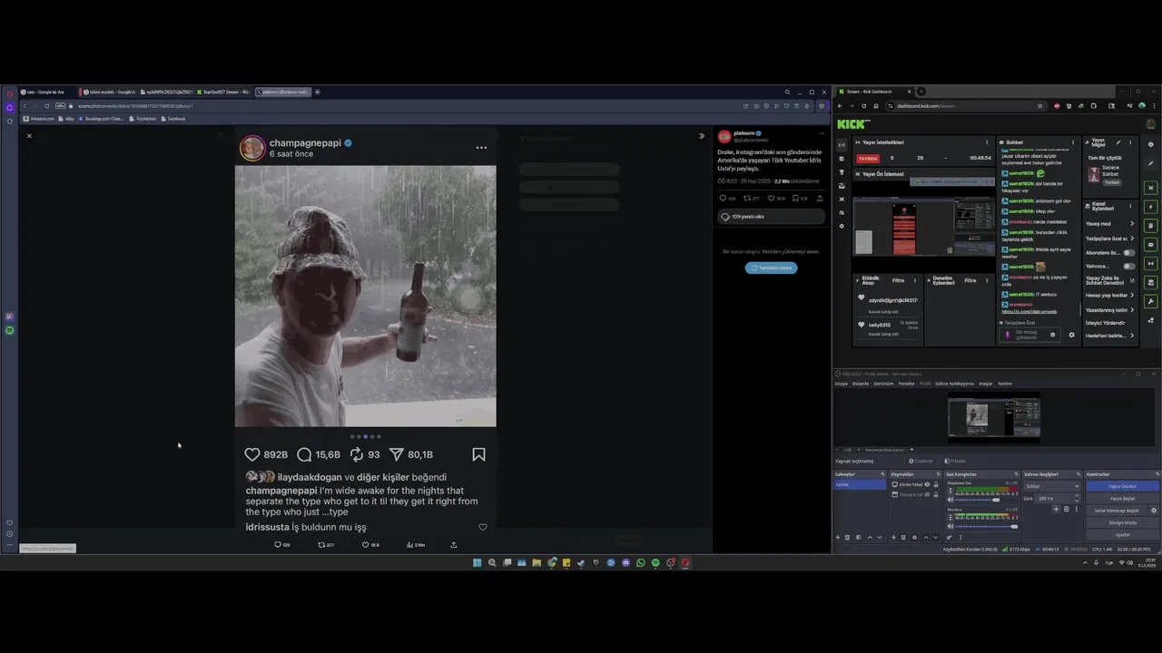Image resolution: width=1162 pixels, height=653 pixels.
Task: Open Booking.com bookmark in bookmarks bar
Action: click(102, 119)
